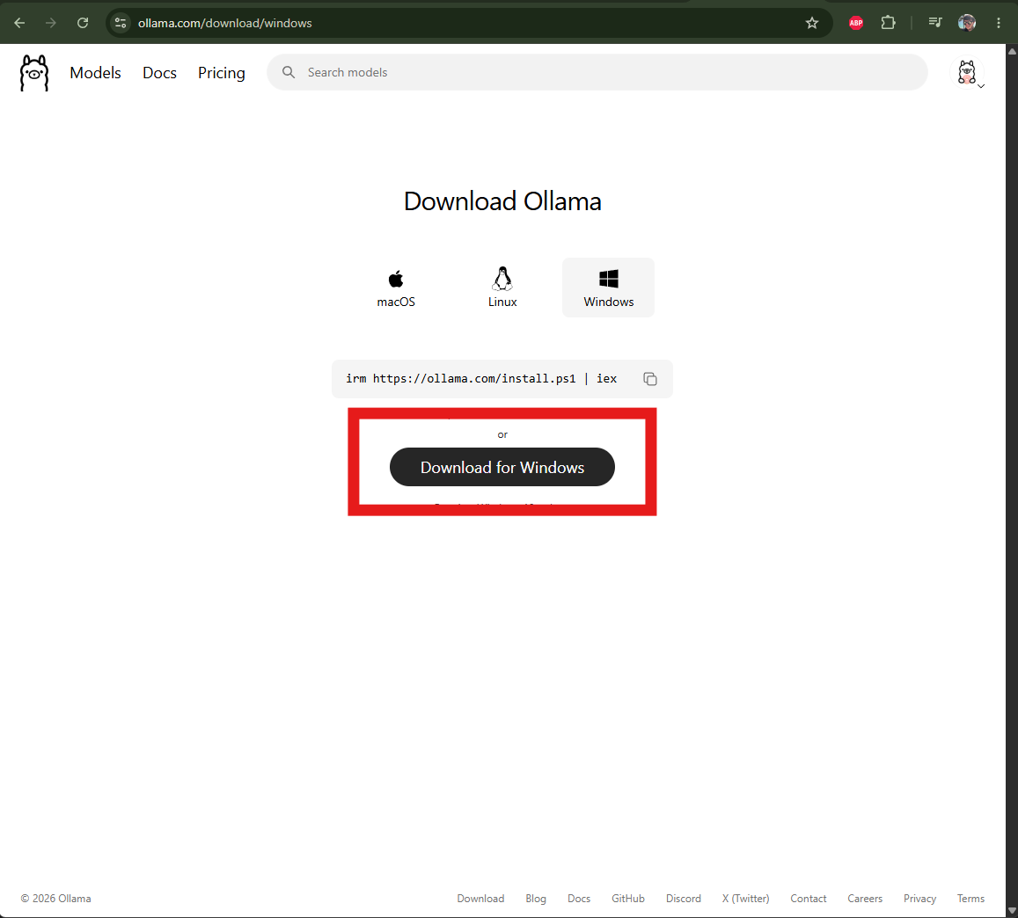Screen dimensions: 1018x918
Task: Select the Linux penguin icon
Action: pos(502,279)
